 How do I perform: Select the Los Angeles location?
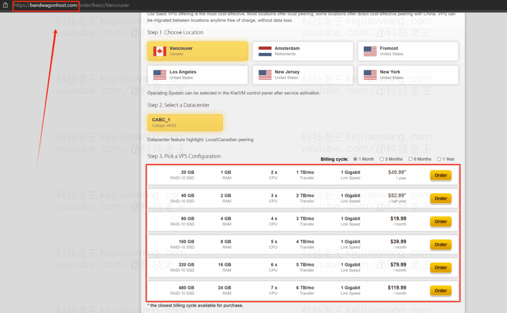(198, 75)
